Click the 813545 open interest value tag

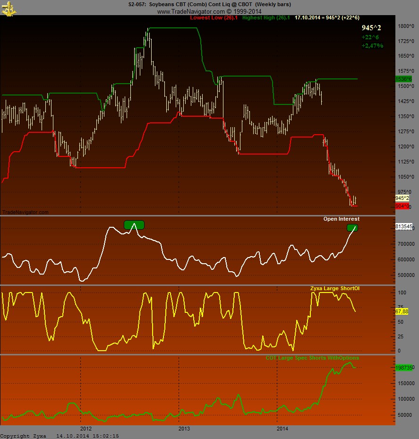(x=403, y=227)
